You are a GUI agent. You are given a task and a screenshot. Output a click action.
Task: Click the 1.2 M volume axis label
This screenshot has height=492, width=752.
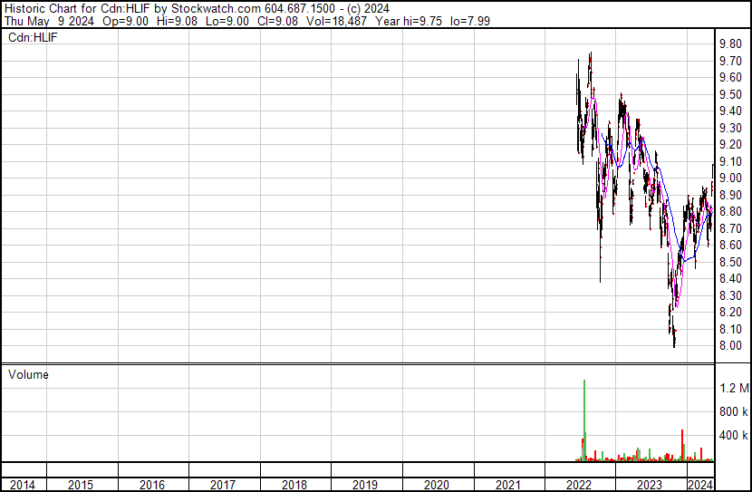[734, 388]
